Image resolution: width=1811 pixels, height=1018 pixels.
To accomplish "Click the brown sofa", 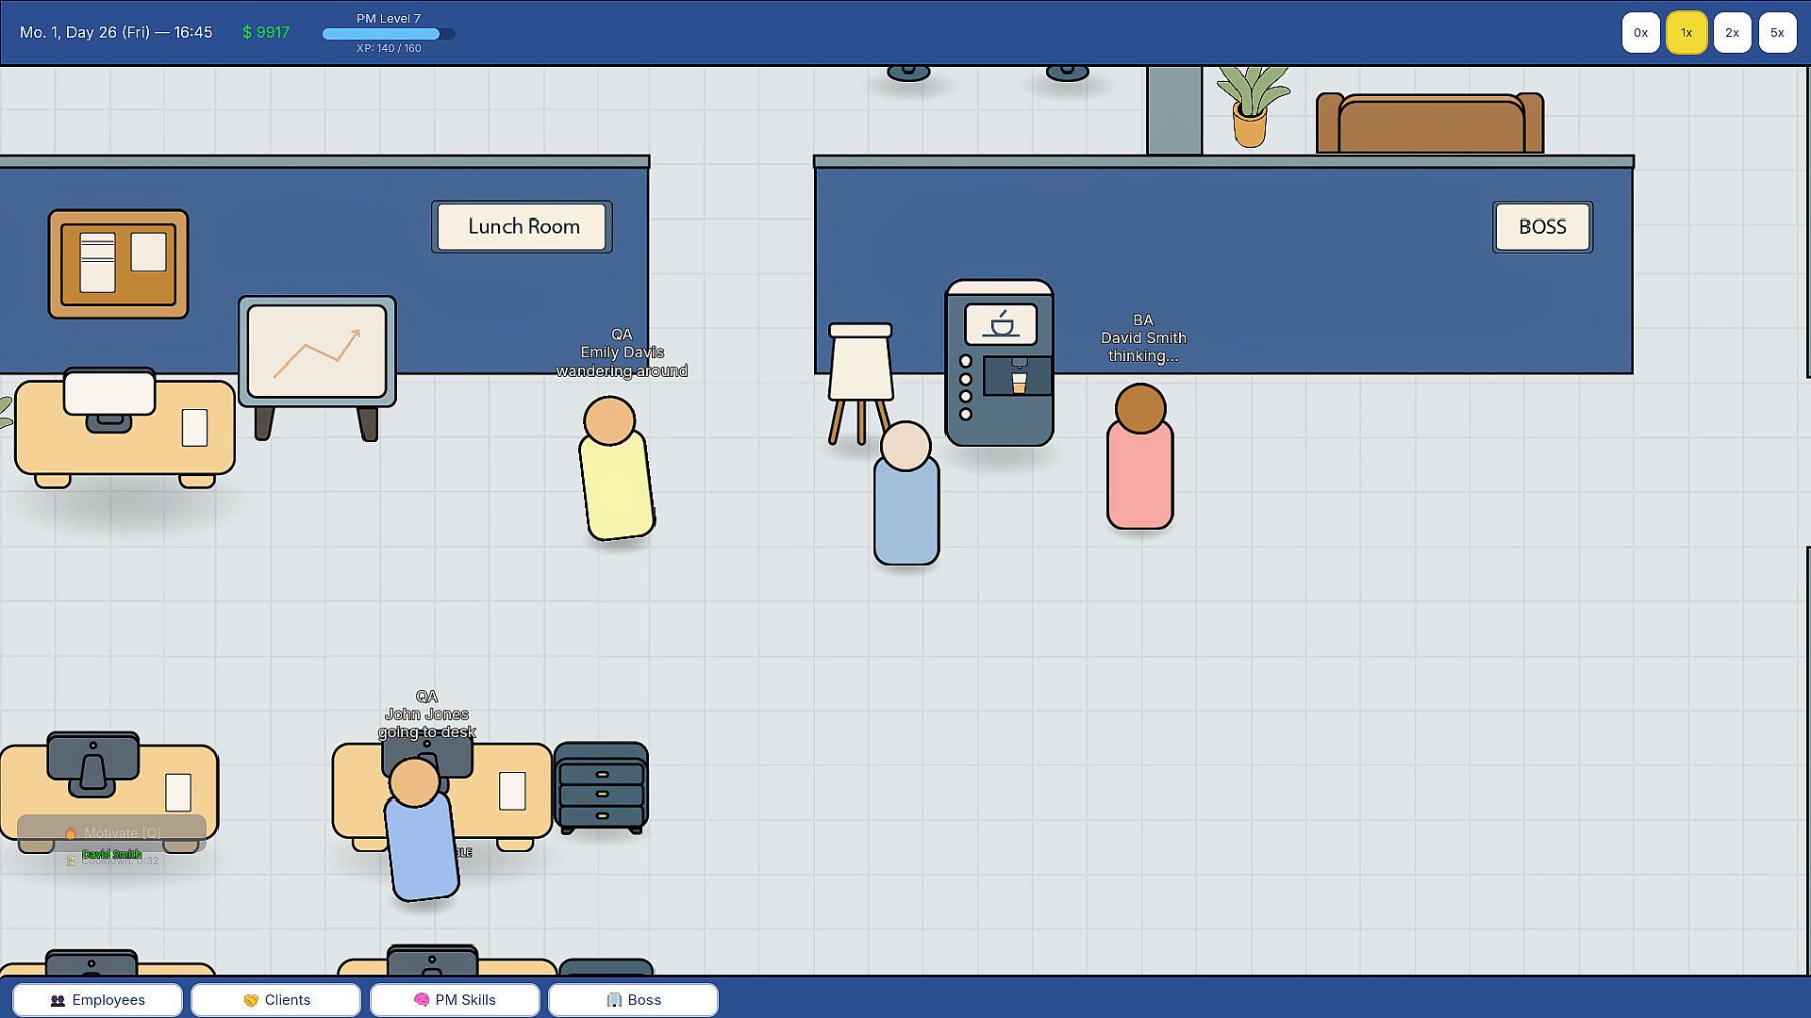I will point(1429,124).
